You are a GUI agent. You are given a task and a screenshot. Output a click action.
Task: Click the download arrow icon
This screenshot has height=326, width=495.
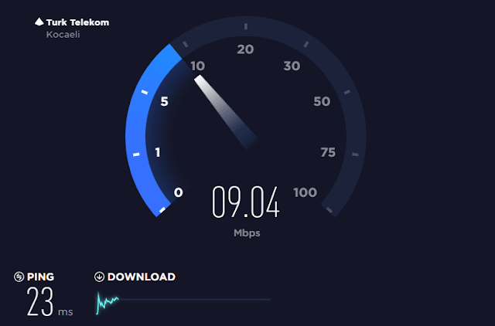coord(99,277)
